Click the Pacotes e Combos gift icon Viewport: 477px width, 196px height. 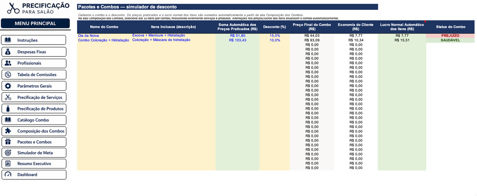(x=8, y=142)
